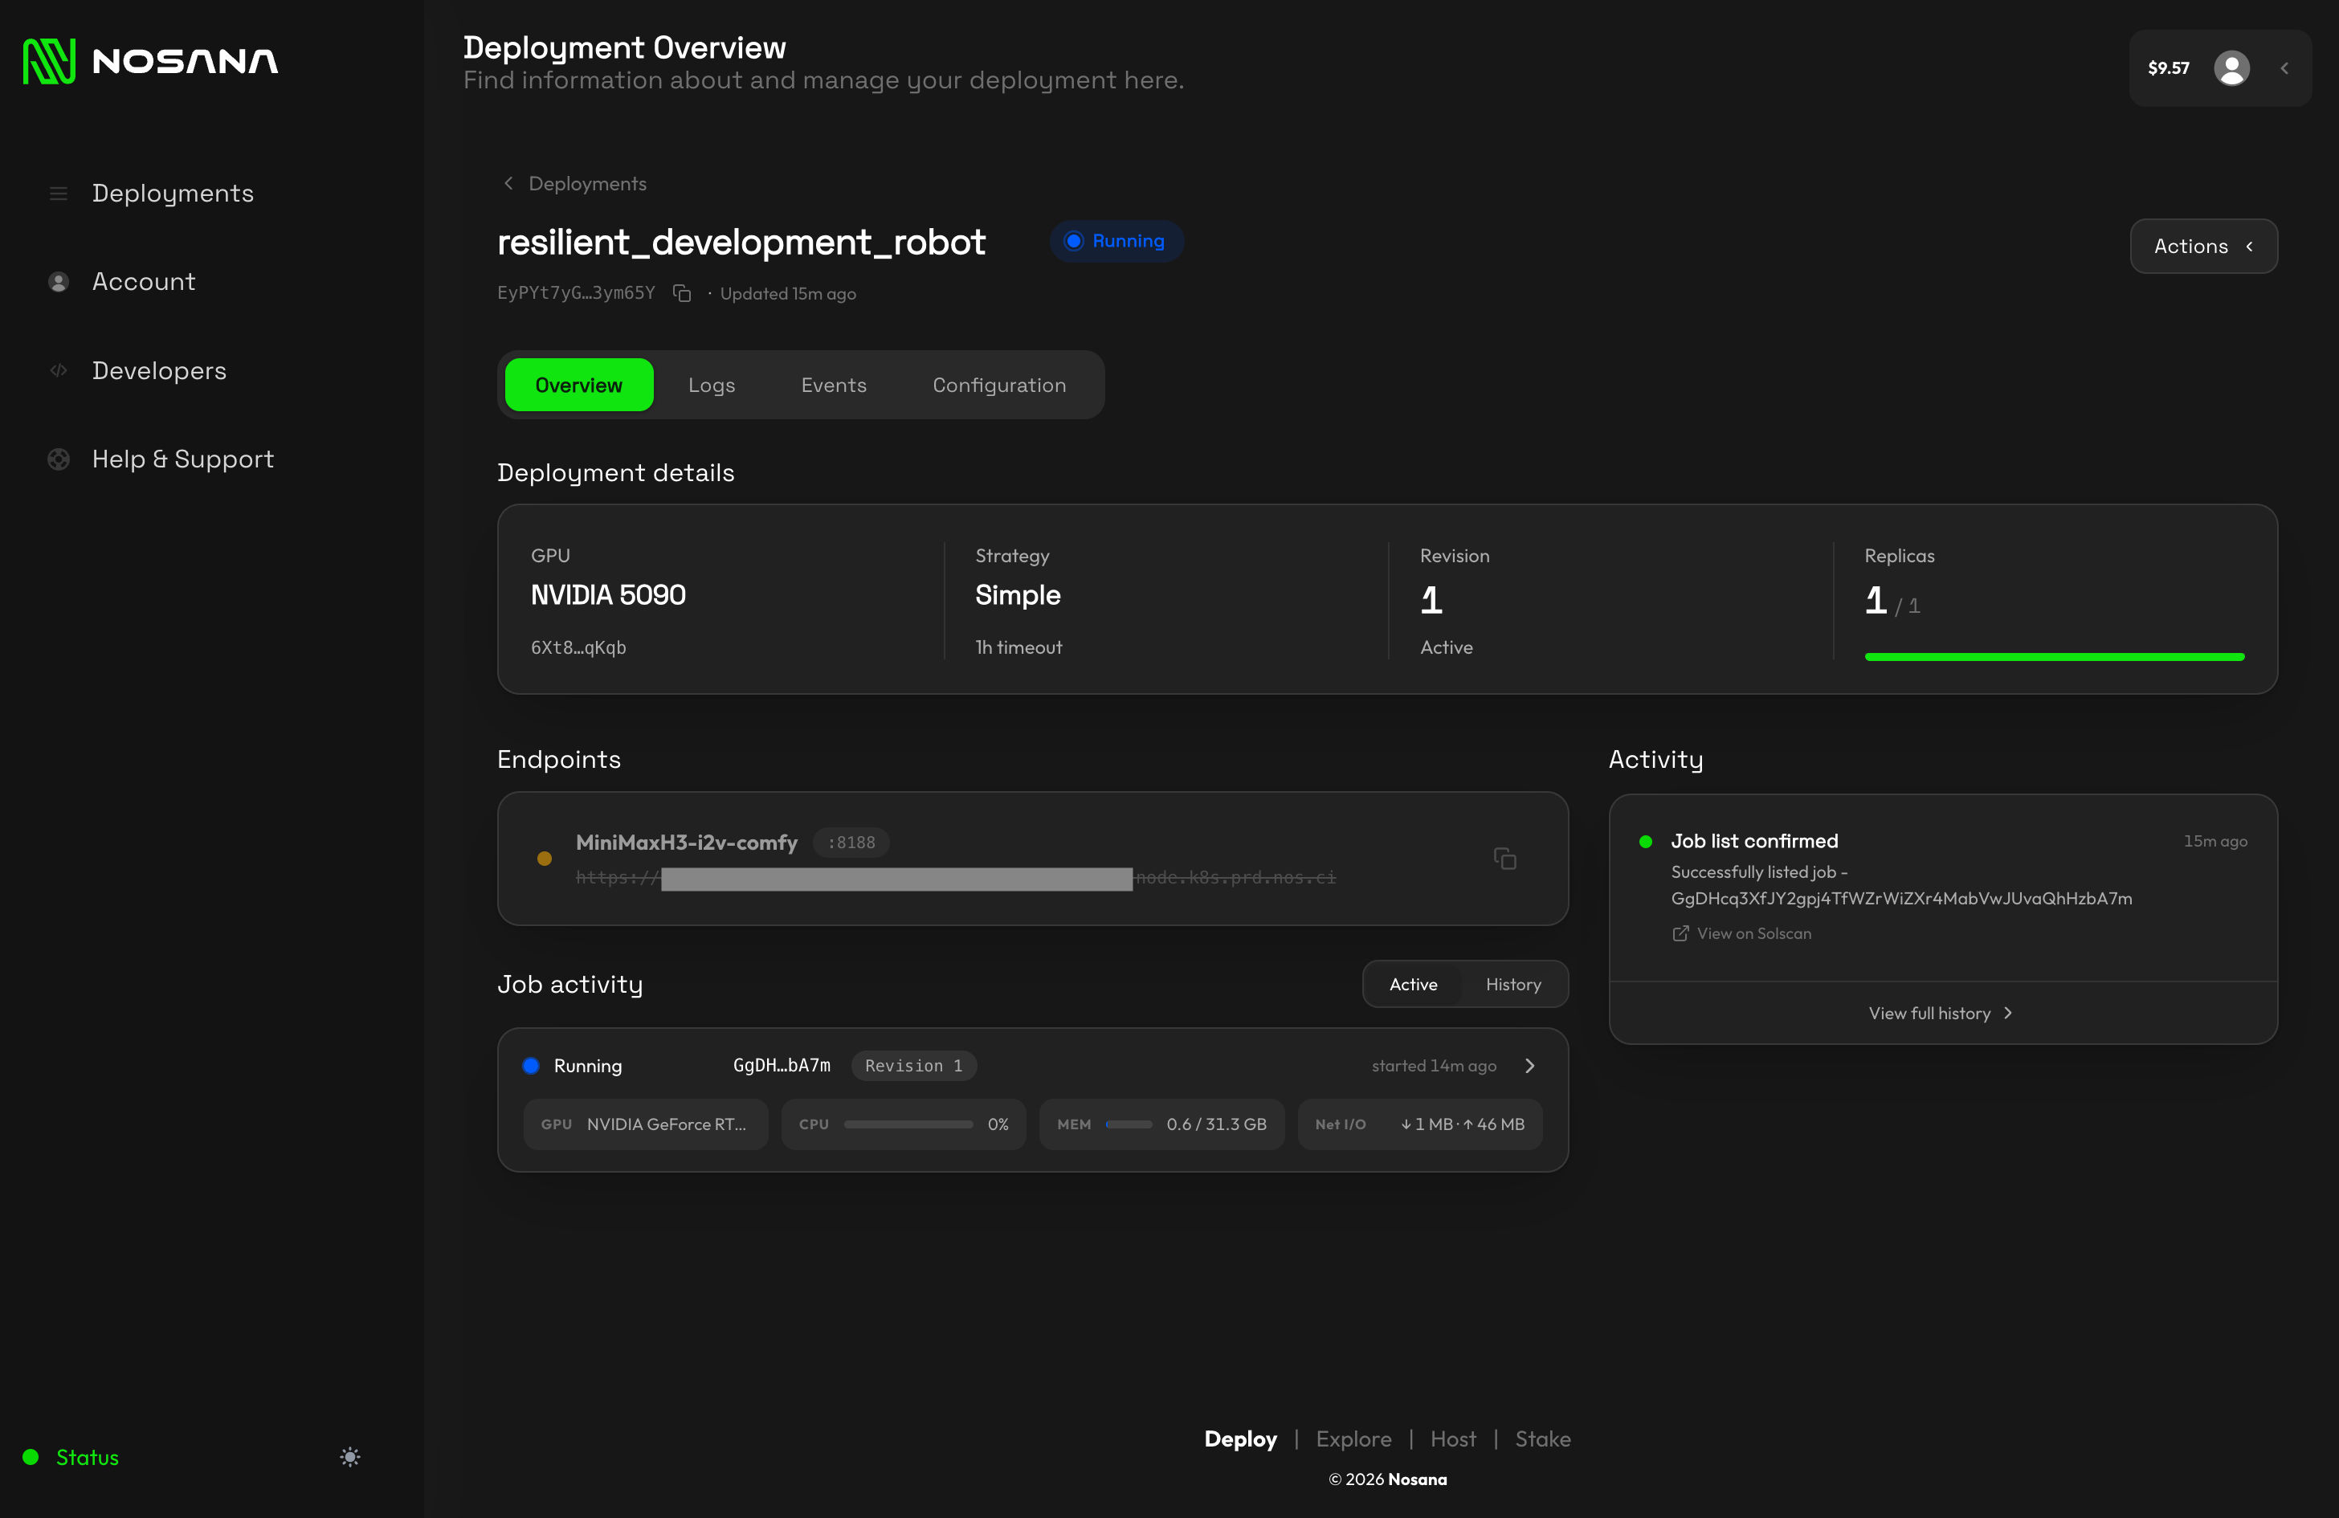This screenshot has height=1518, width=2339.
Task: Click the Developers code icon in sidebar
Action: tap(58, 370)
